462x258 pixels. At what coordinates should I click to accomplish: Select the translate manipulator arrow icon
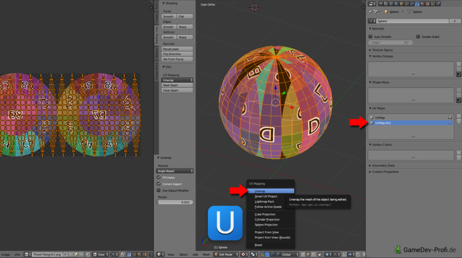click(267, 254)
